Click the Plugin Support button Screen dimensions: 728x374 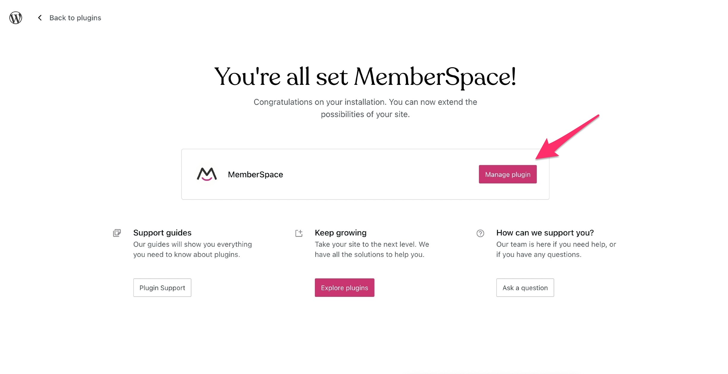pyautogui.click(x=162, y=287)
